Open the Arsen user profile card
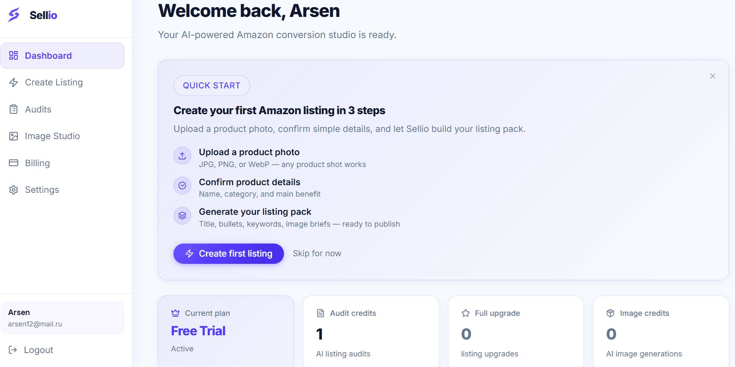The image size is (735, 367). click(63, 318)
